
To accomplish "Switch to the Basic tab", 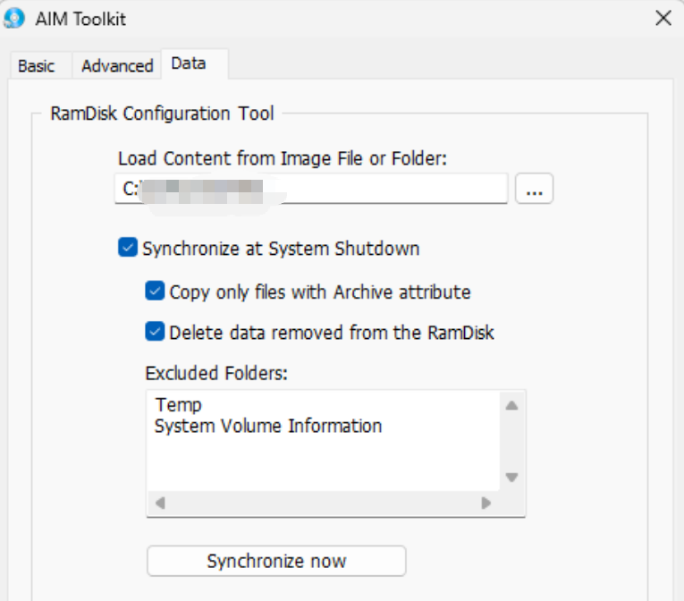I will pyautogui.click(x=36, y=66).
